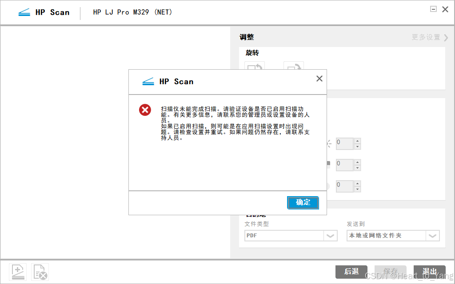Decrease the brightness value with down arrow
This screenshot has height=284, width=455.
coord(358,146)
